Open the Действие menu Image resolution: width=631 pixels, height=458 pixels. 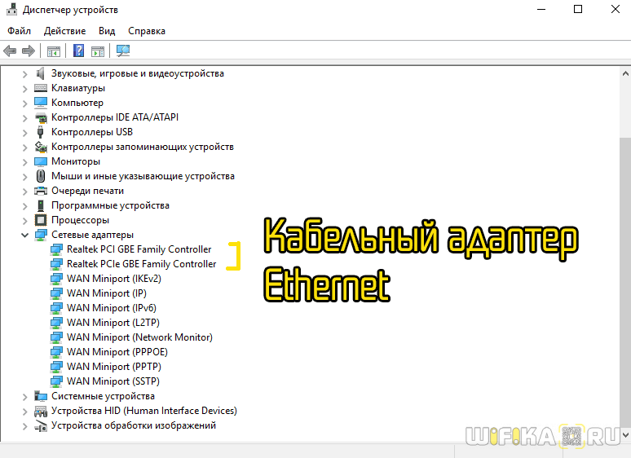64,31
